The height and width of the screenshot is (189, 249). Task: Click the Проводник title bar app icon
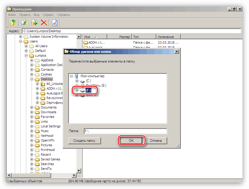[9, 9]
